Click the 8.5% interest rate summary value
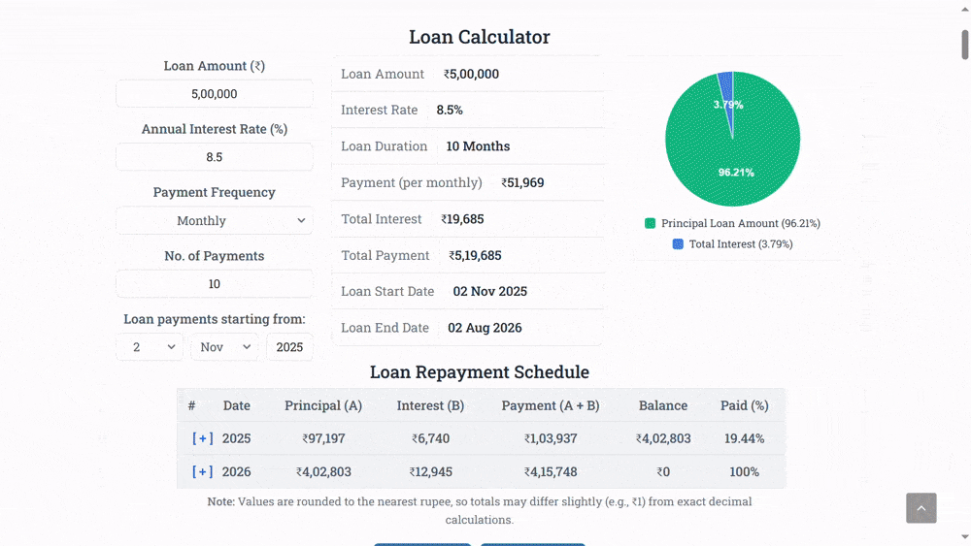 click(450, 110)
